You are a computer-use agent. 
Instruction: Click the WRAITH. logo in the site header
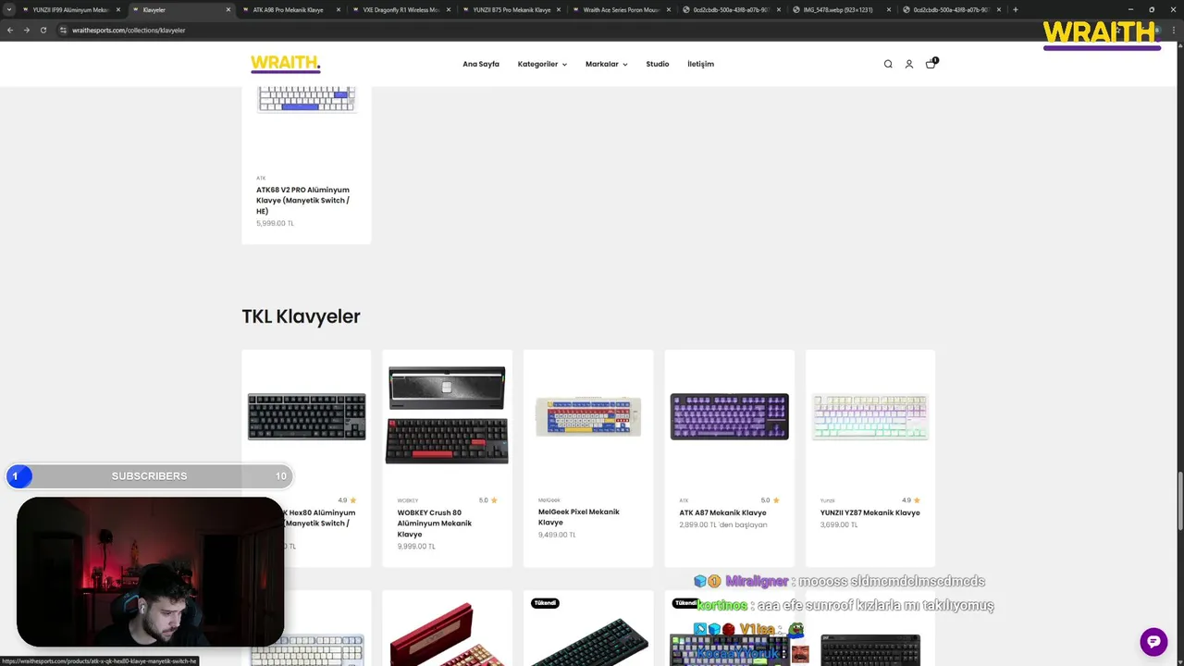286,64
